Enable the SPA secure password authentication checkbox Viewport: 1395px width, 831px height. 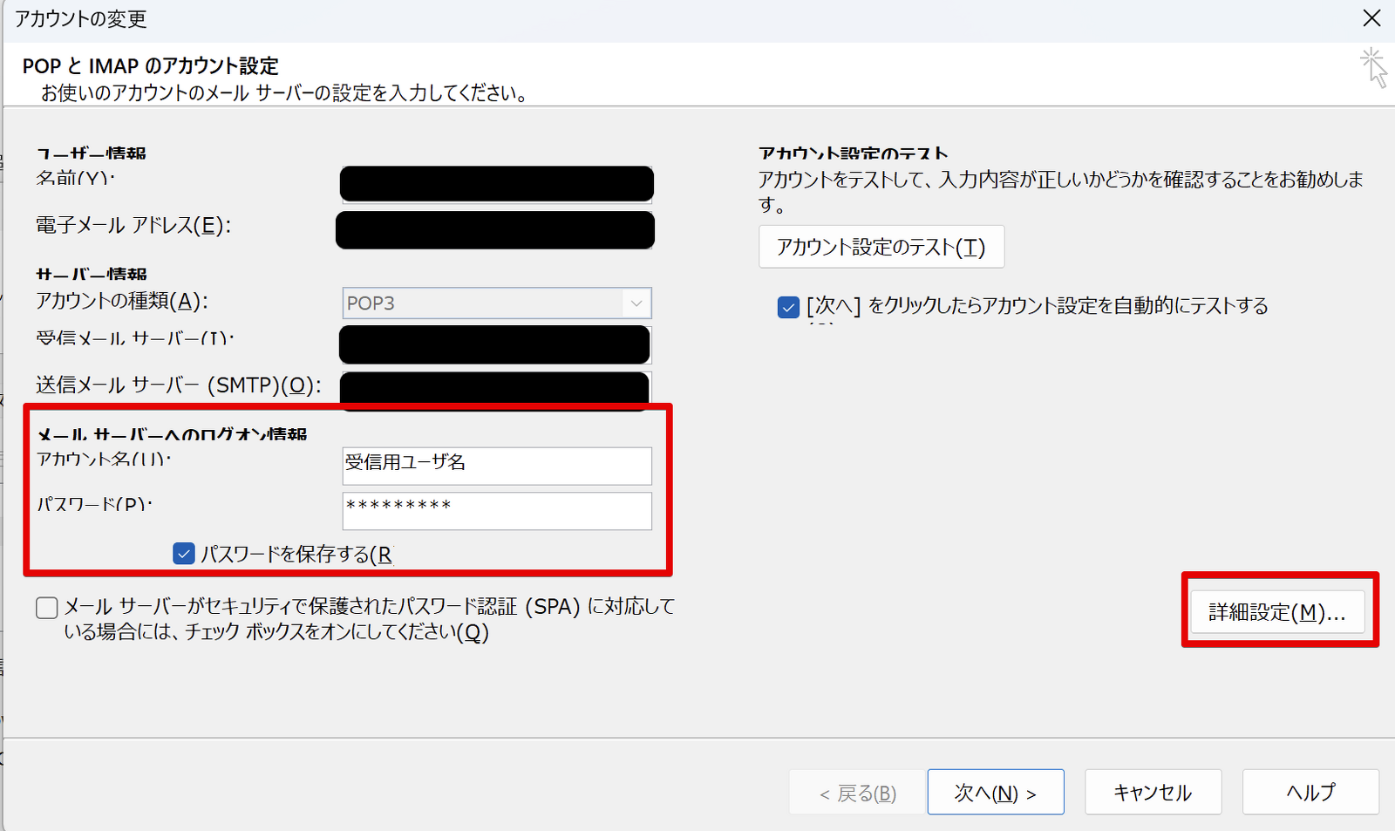[x=47, y=608]
